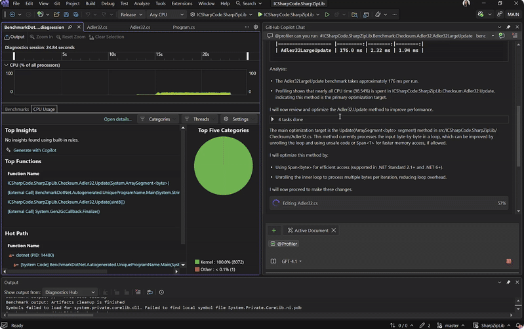Remove the Active Document chip
524x329 pixels.
(334, 231)
